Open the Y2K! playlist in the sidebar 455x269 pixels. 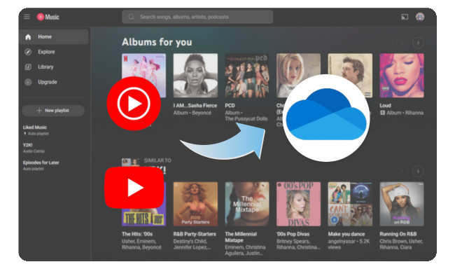pyautogui.click(x=34, y=148)
